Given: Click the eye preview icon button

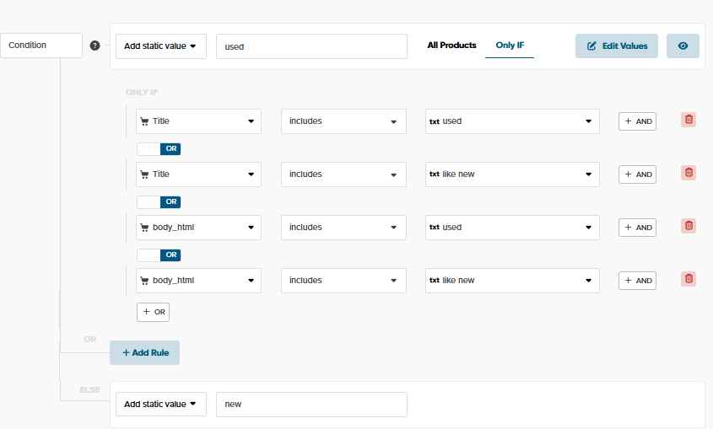Looking at the screenshot, I should pos(683,46).
